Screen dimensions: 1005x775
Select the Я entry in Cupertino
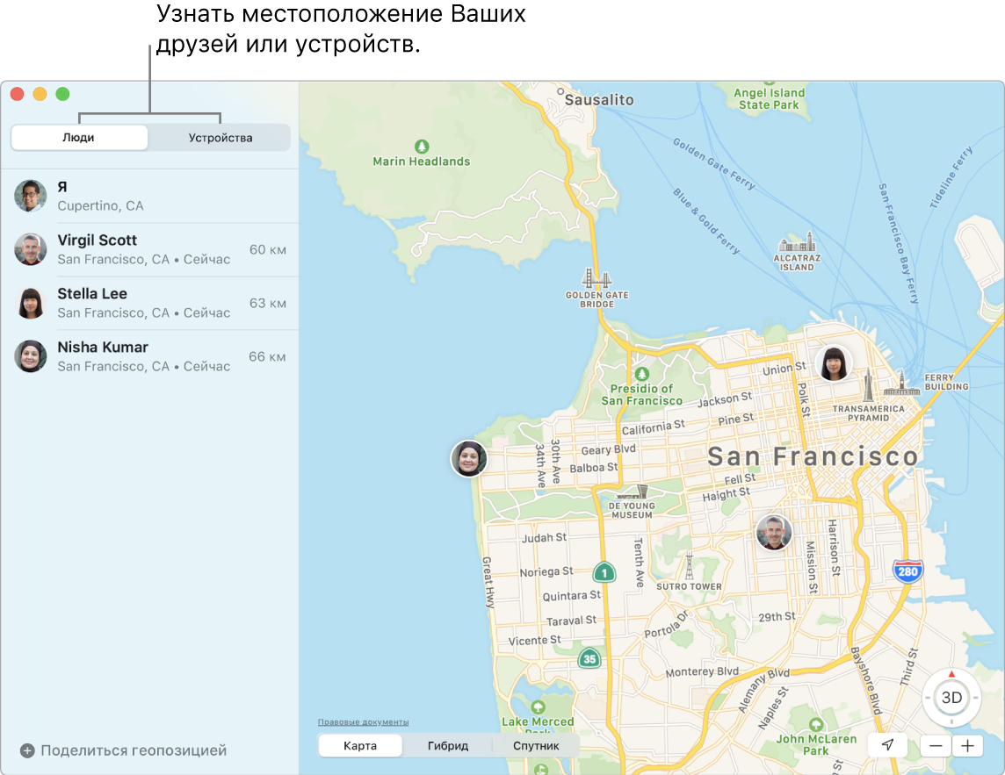tap(149, 196)
